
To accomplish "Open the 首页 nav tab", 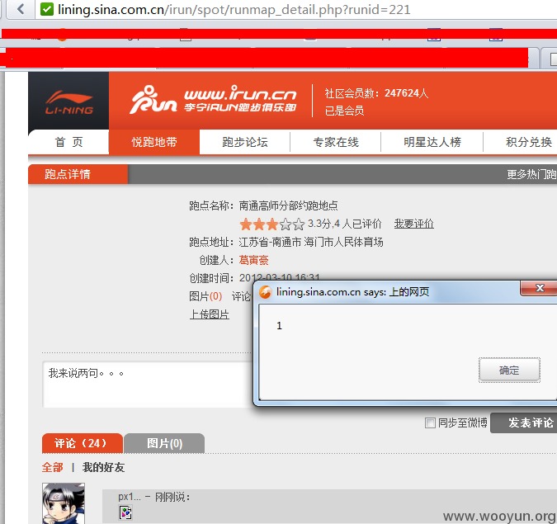I will 68,142.
